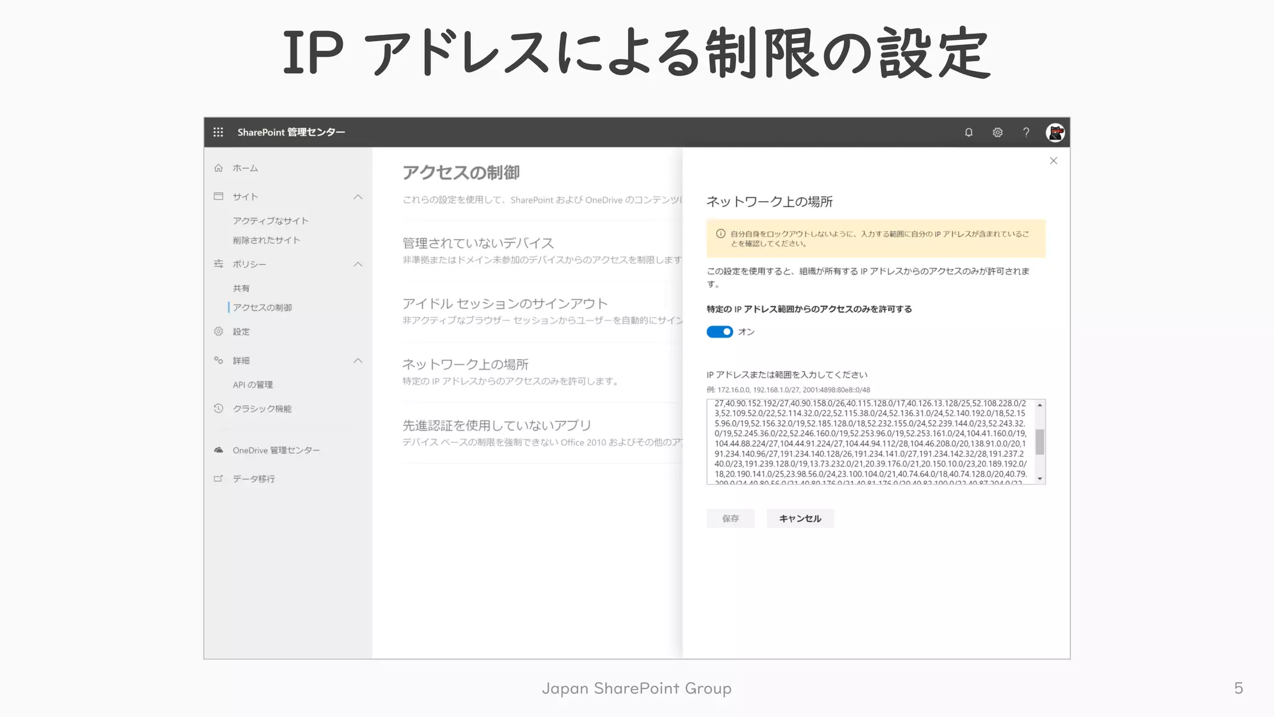Open アイドル セッションのサインアウト setting
1274x717 pixels.
504,303
